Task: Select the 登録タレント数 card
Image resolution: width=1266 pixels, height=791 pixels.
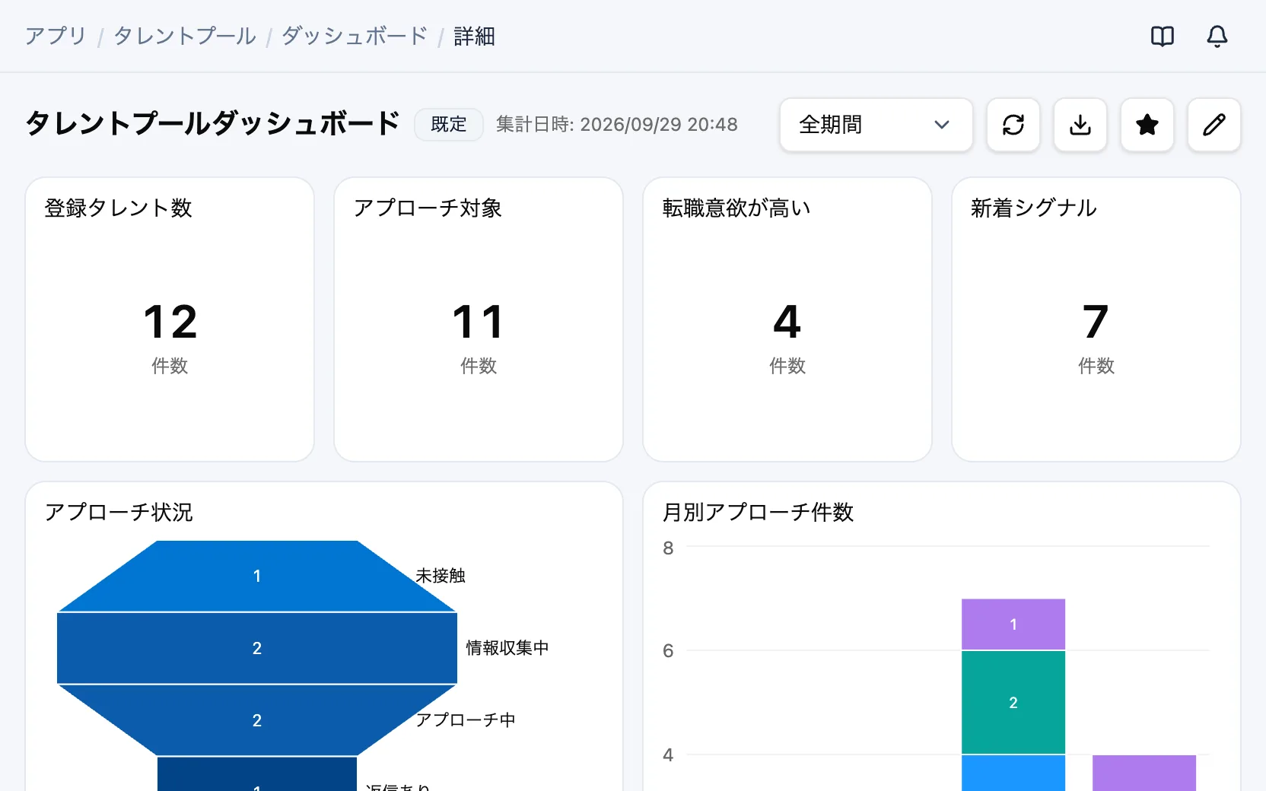Action: (170, 319)
